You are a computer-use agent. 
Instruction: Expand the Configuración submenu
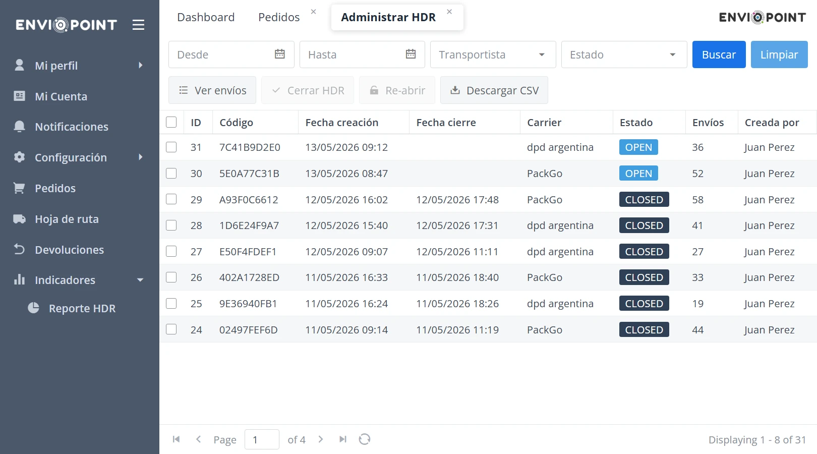140,157
